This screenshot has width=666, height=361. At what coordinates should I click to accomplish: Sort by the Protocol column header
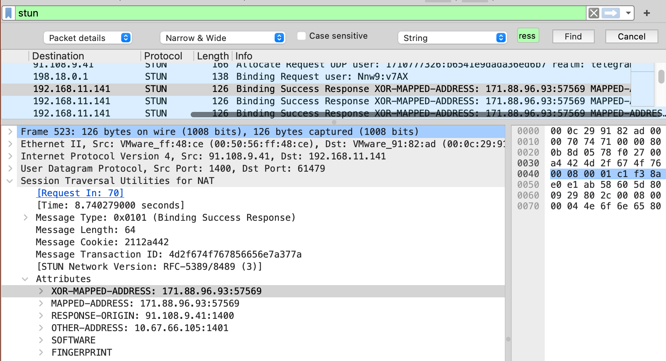pyautogui.click(x=163, y=56)
